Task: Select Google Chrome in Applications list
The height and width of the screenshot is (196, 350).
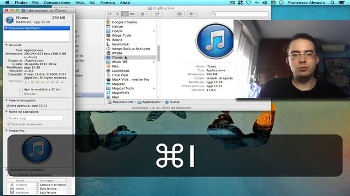Action: pyautogui.click(x=124, y=22)
